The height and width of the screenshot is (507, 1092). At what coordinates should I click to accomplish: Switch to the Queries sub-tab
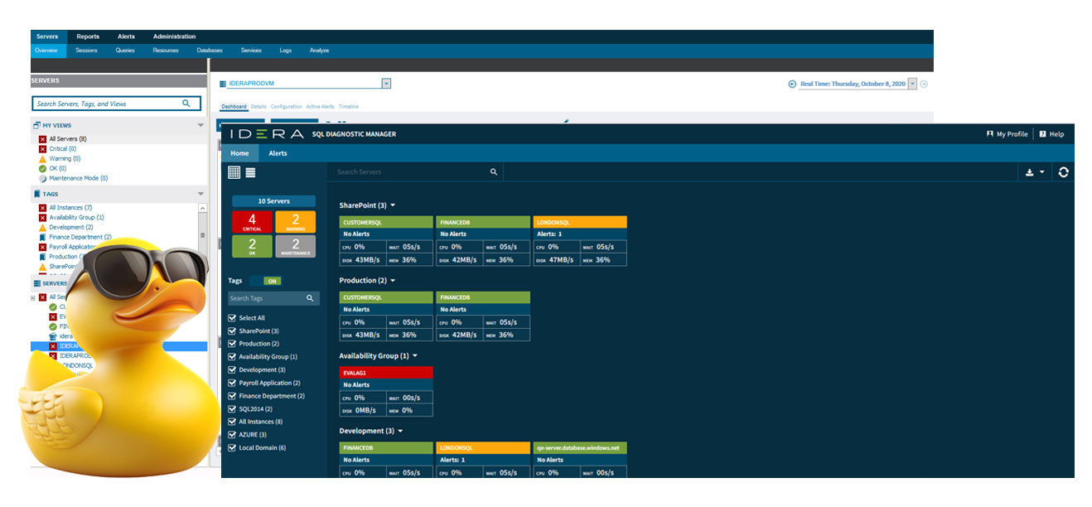[125, 51]
